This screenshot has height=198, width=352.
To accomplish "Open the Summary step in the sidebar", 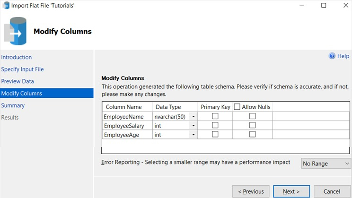I will pos(13,105).
